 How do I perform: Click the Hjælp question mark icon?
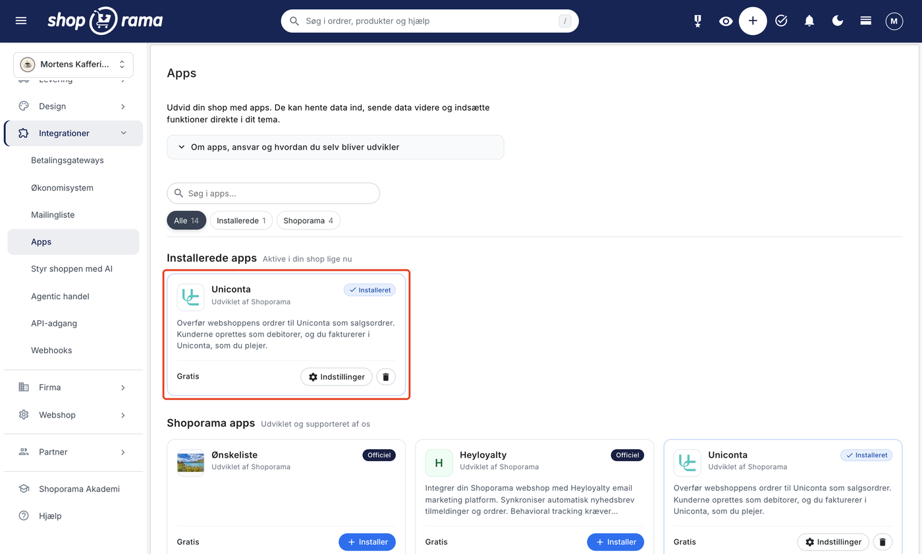pyautogui.click(x=24, y=516)
